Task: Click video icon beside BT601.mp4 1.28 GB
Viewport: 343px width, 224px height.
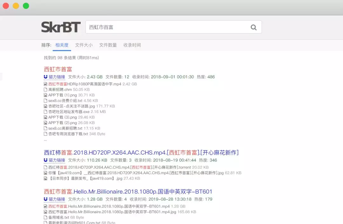Action: 45,206
